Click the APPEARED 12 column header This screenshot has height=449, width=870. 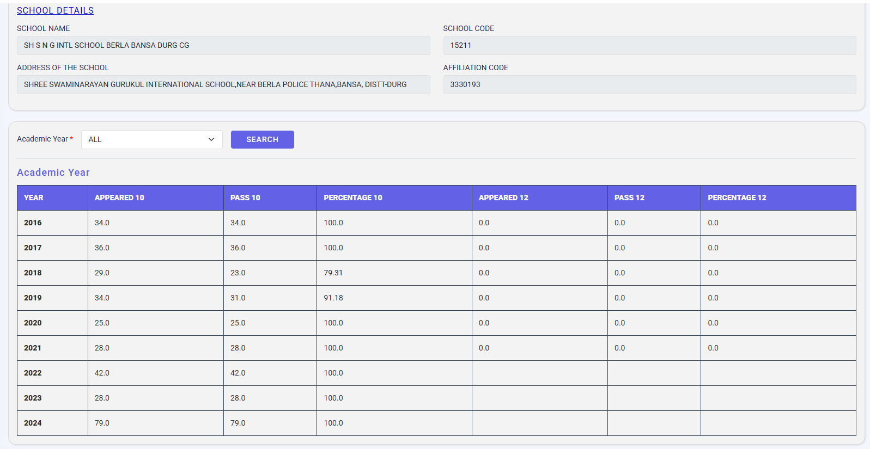503,198
